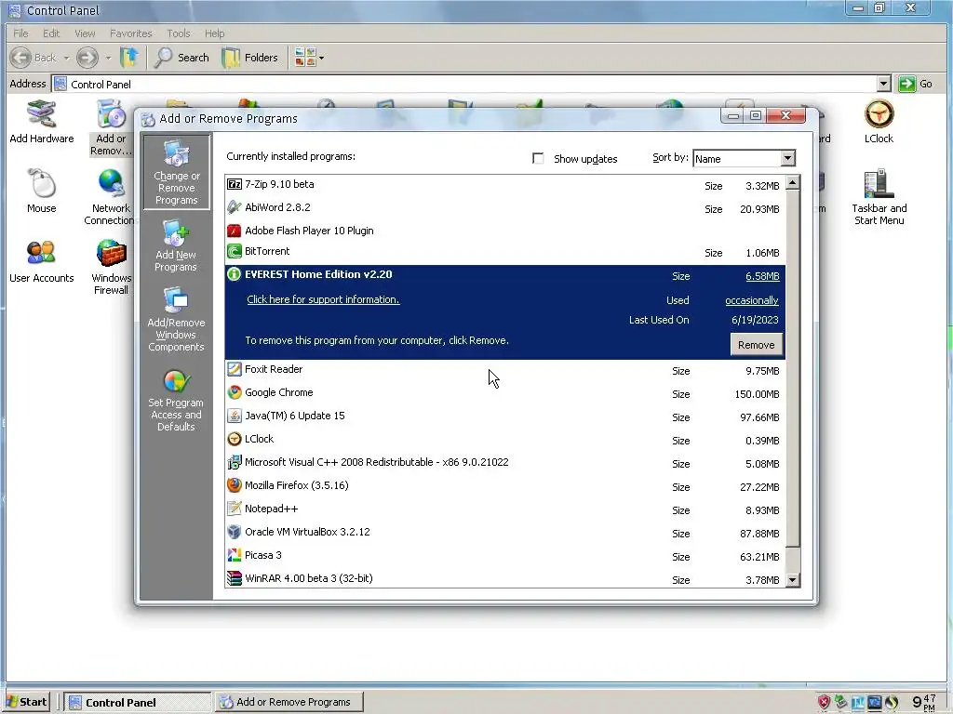Click the Adobe Flash Player 10 Plugin icon

coord(234,231)
